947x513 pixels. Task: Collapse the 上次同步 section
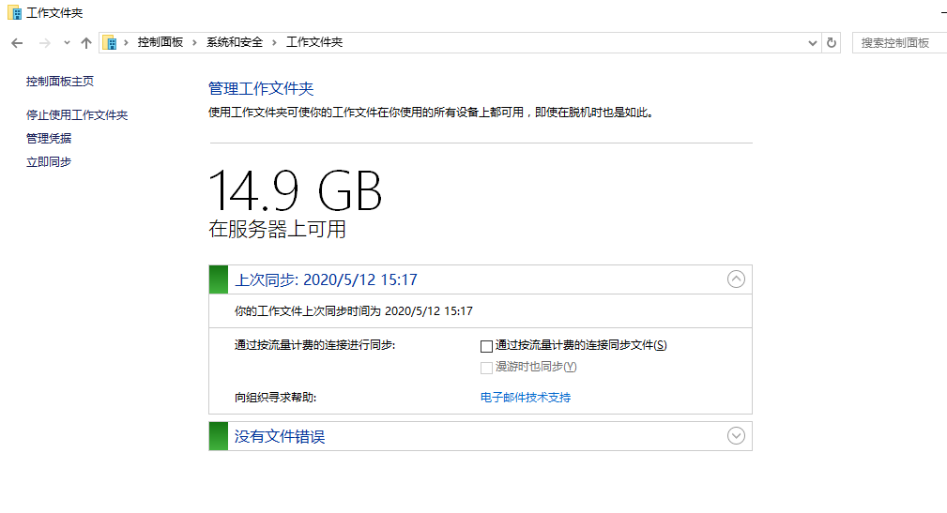tap(736, 279)
